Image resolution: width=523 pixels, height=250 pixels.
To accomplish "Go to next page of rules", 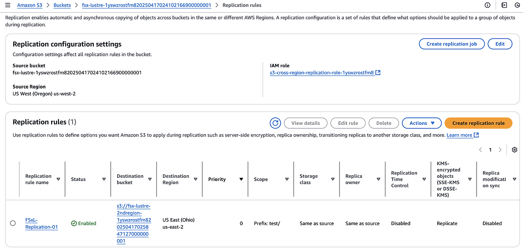I will tap(500, 150).
